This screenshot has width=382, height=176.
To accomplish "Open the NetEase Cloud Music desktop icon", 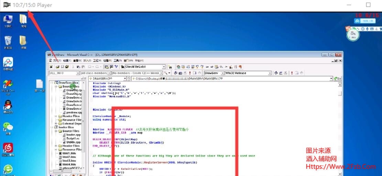I will pos(8,149).
